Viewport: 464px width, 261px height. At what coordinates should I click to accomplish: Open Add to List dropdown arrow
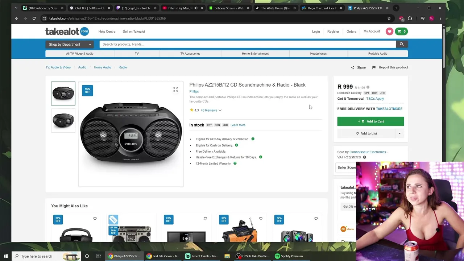399,133
